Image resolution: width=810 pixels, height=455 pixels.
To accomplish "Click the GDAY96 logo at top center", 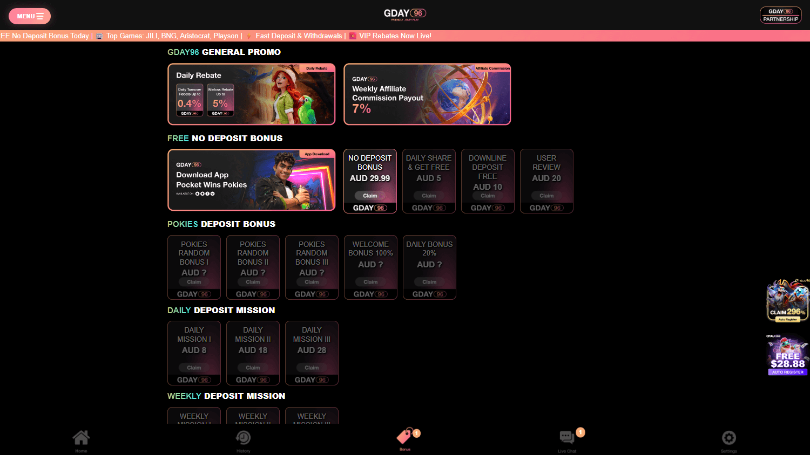I will pyautogui.click(x=405, y=13).
